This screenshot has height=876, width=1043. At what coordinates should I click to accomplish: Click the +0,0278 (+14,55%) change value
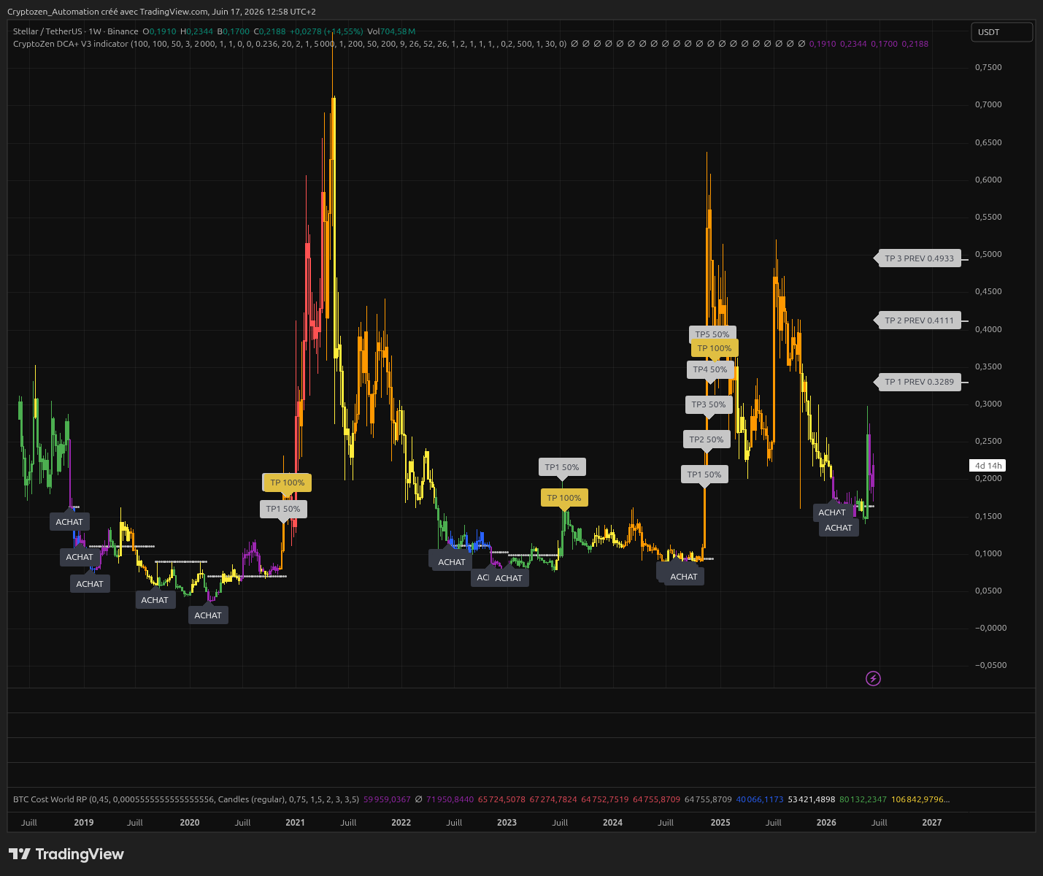point(326,31)
